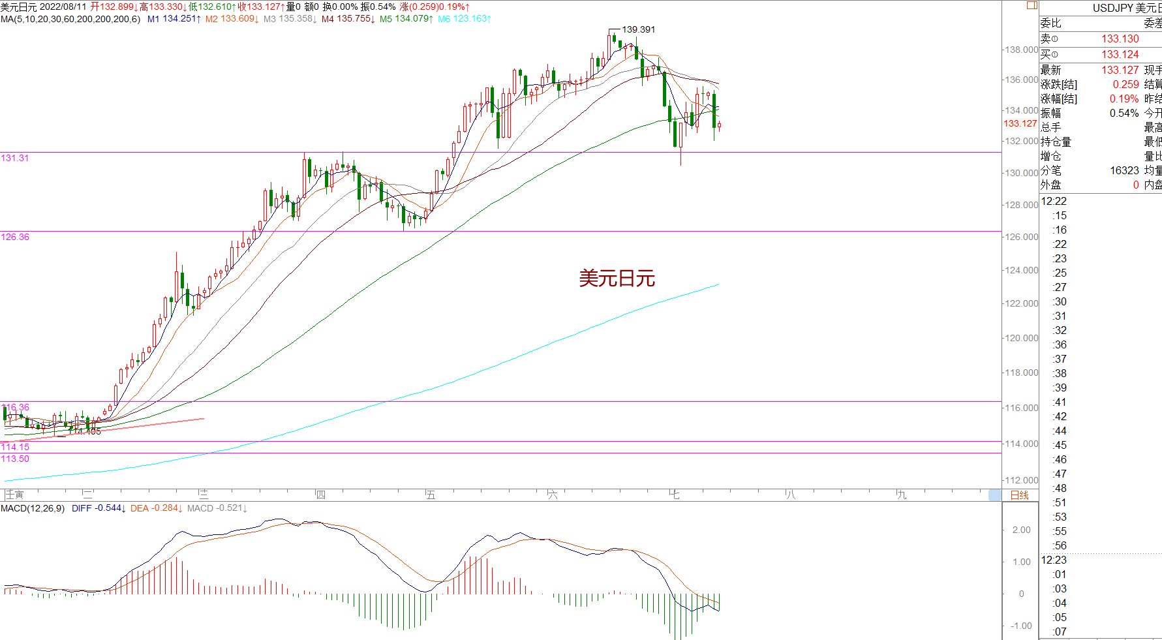
Task: Click the 涨跌[结] value 0.259
Action: coord(1126,85)
